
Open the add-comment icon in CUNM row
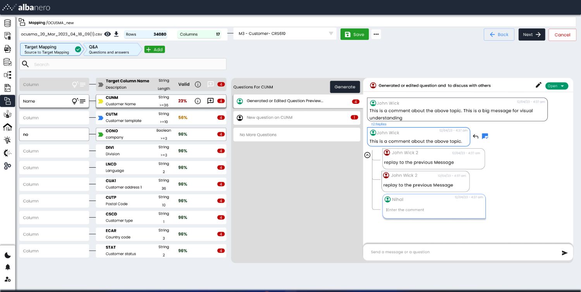pos(210,101)
